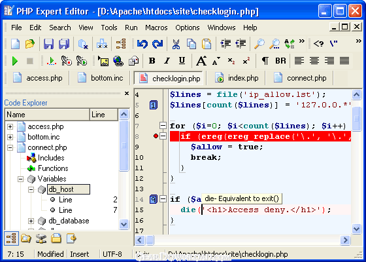The image size is (366, 262).
Task: Click the Unindent block icon
Action: 241,44
